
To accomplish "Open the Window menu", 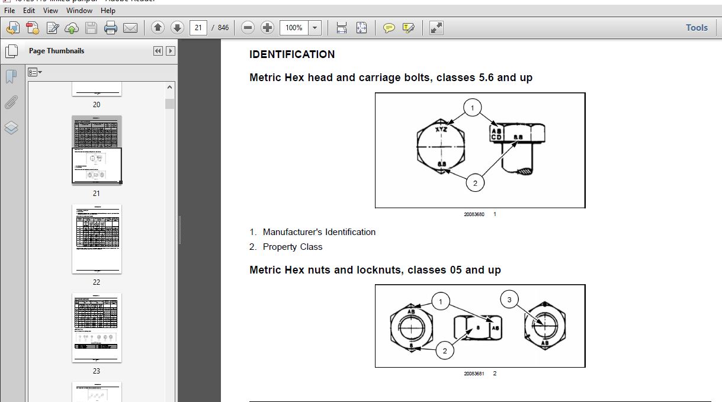I will [79, 10].
